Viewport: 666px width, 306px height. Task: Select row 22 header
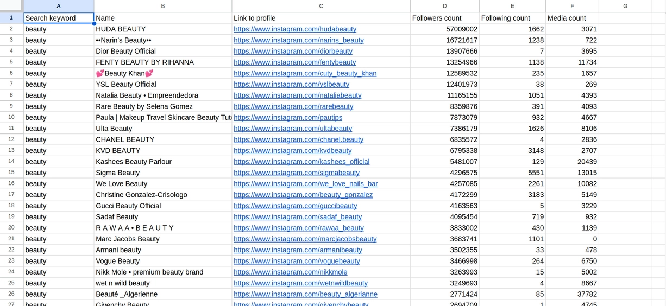click(11, 250)
